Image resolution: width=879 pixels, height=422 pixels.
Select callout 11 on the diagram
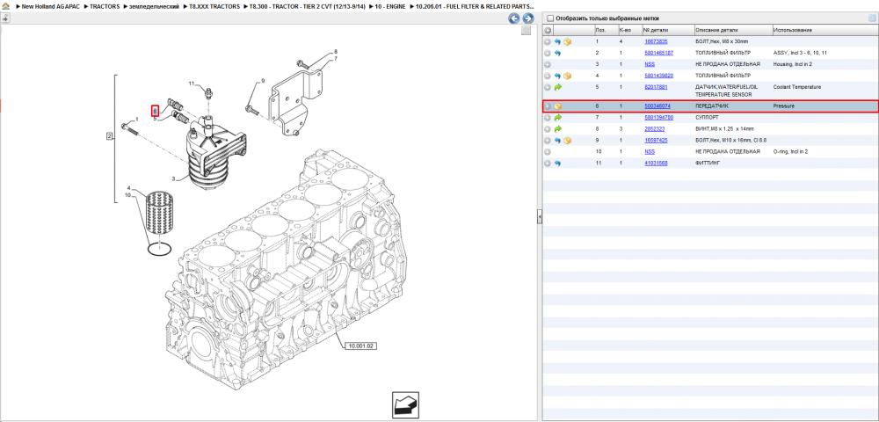click(x=191, y=84)
